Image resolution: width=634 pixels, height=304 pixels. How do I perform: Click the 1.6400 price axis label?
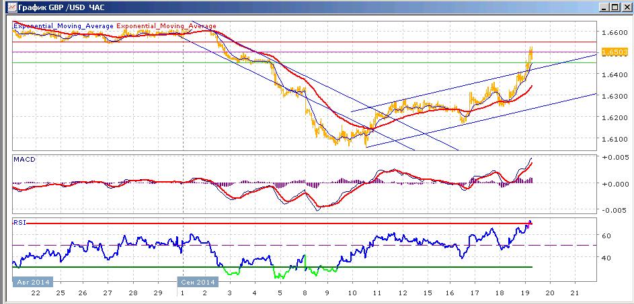point(615,74)
